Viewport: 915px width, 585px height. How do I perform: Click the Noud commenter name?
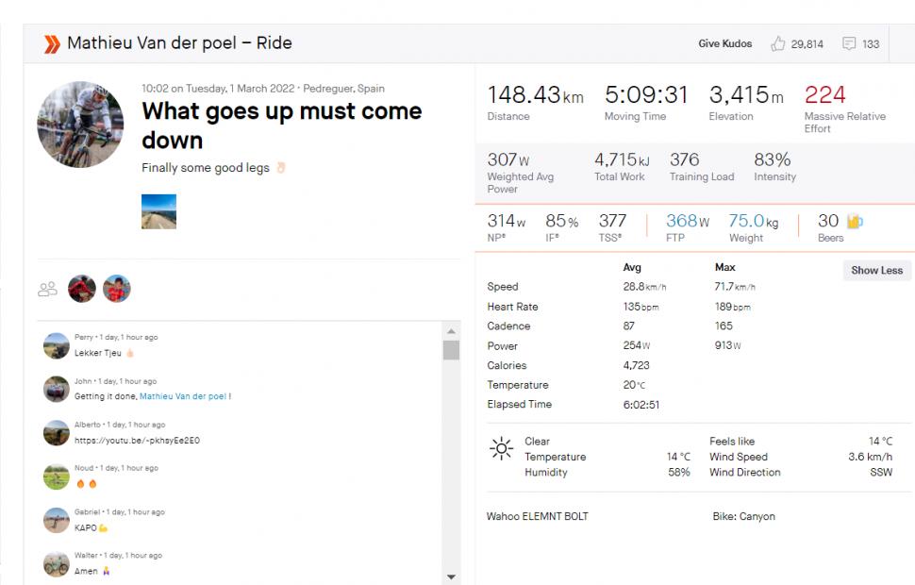(x=83, y=468)
